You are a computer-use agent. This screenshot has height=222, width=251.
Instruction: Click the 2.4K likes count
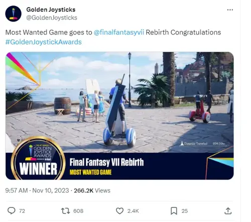click(x=133, y=211)
